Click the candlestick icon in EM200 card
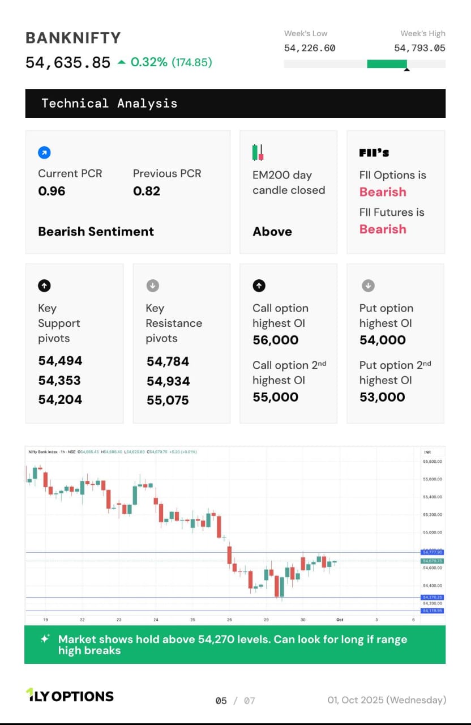The image size is (471, 725). point(258,152)
